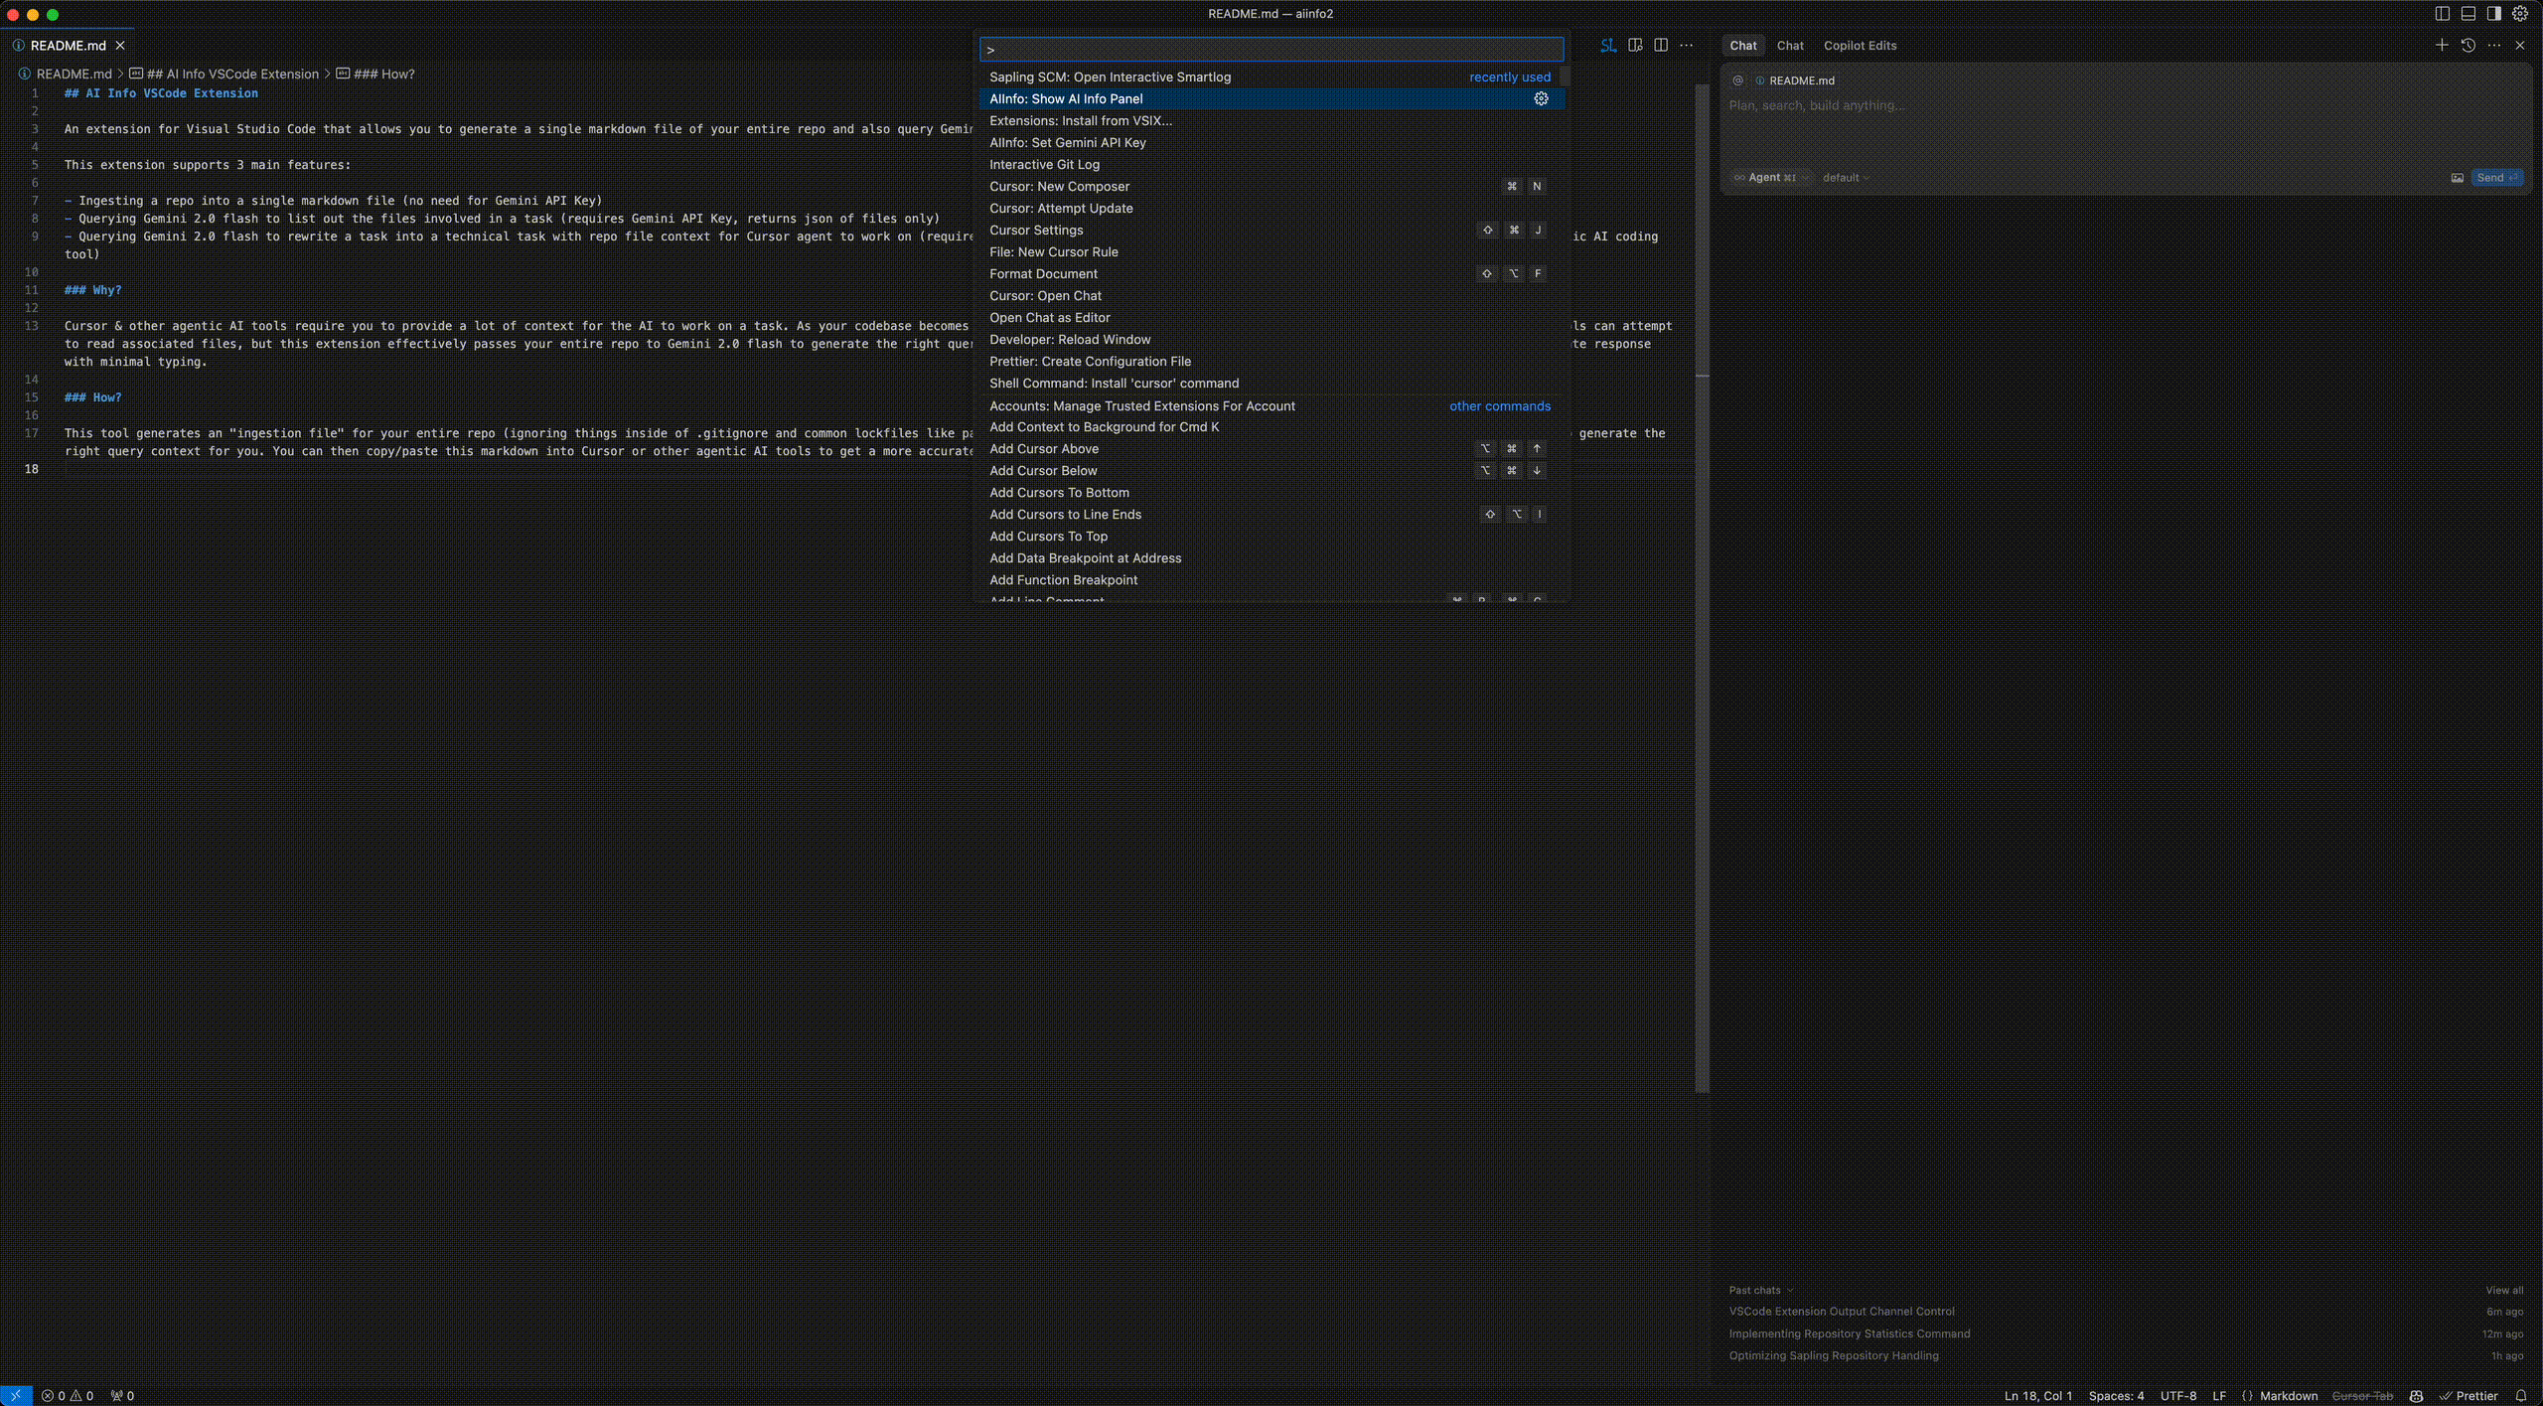This screenshot has width=2543, height=1406.
Task: Attach image icon next to Send
Action: [x=2457, y=178]
